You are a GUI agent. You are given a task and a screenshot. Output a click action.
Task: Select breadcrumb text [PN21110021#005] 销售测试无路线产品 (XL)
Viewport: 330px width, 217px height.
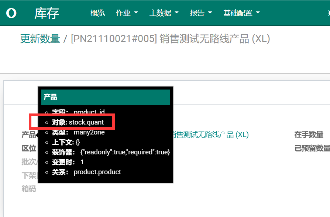(171, 39)
